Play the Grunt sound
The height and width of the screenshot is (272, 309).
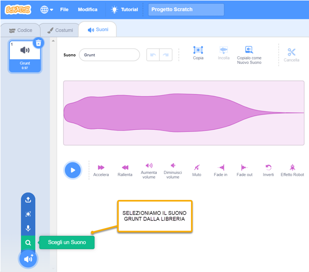click(73, 170)
